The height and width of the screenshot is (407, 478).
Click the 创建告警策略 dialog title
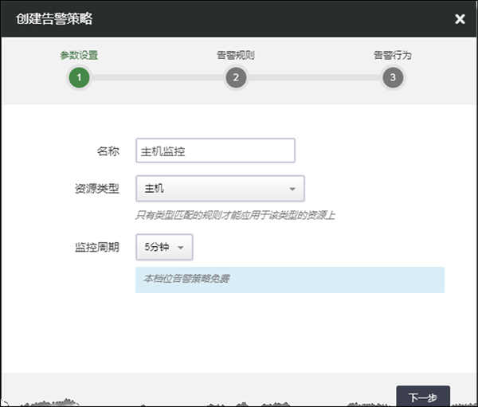(53, 18)
